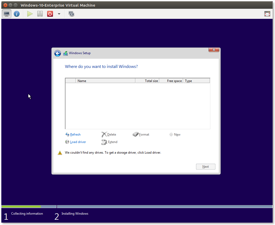This screenshot has width=275, height=225.
Task: Sort by Name column header
Action: (x=105, y=81)
